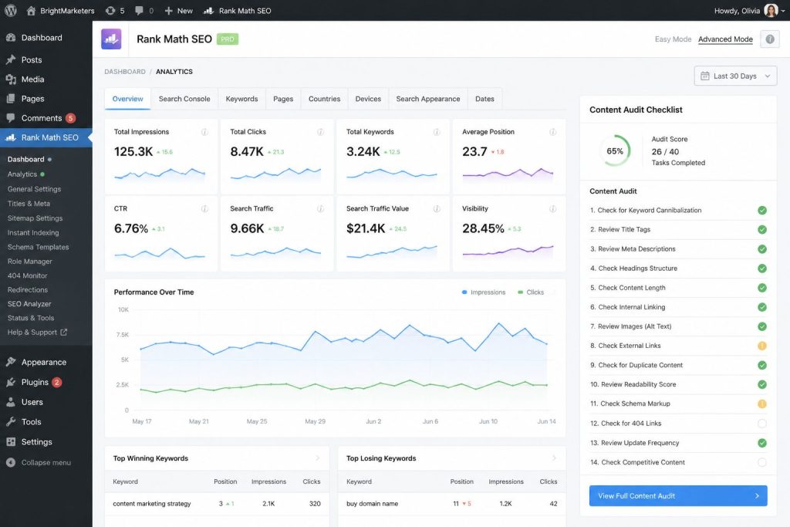The image size is (790, 527).
Task: Open Help & Support external link
Action: [37, 333]
